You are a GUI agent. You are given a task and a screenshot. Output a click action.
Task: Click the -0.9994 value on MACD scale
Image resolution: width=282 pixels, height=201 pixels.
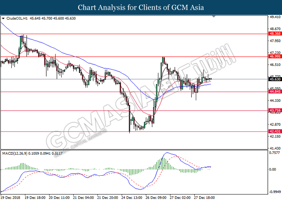275,192
